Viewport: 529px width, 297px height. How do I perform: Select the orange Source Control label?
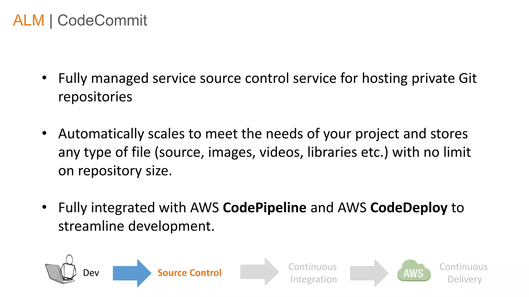click(189, 273)
